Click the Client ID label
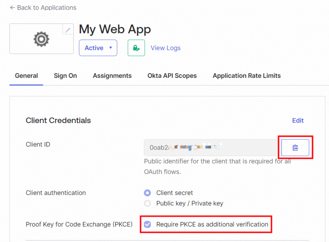This screenshot has width=329, height=242. tap(38, 144)
